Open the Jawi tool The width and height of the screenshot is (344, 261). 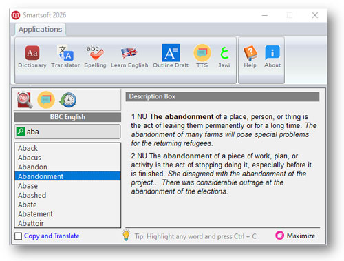click(224, 56)
